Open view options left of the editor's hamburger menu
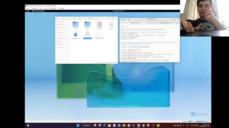 (172, 20)
